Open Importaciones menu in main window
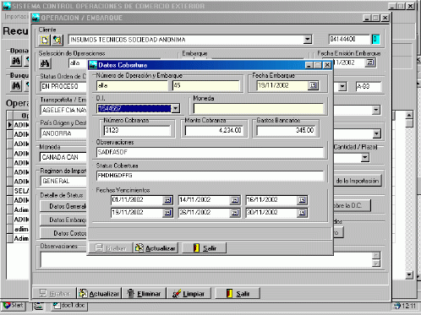This screenshot has width=421, height=315. coord(16,17)
